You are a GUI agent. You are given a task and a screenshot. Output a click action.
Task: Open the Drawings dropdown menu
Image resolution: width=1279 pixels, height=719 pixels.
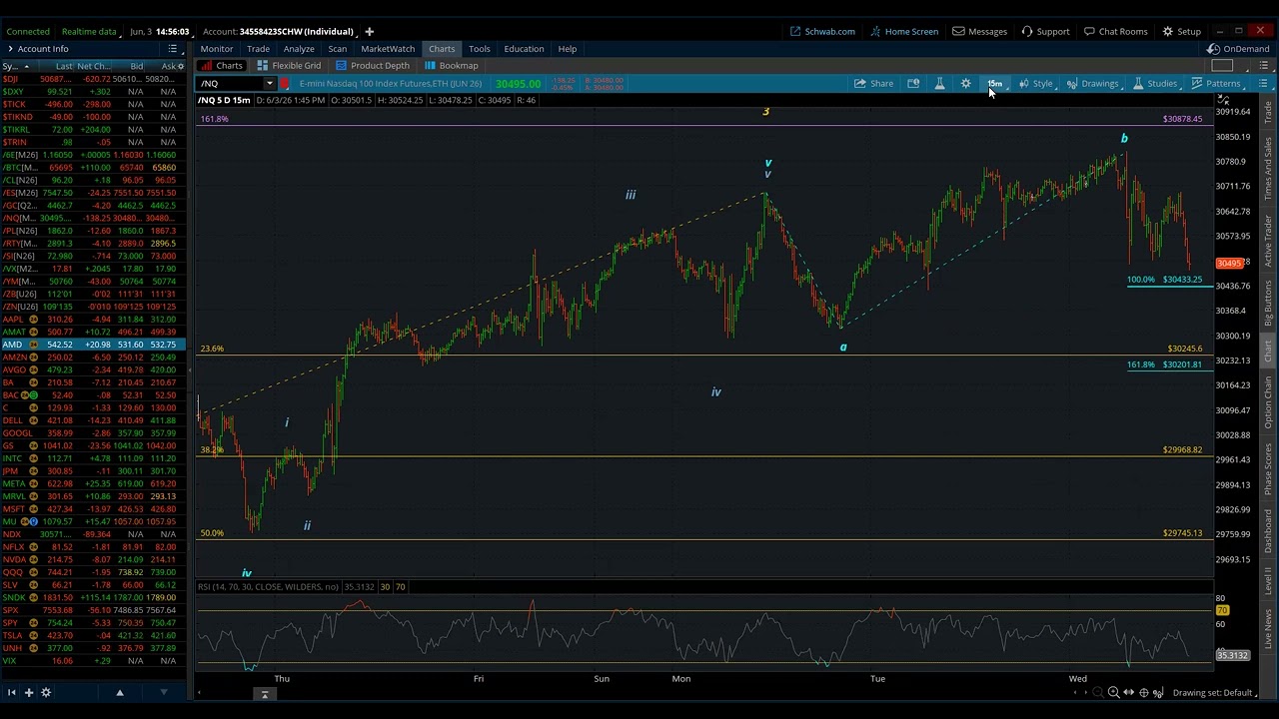(x=1094, y=84)
